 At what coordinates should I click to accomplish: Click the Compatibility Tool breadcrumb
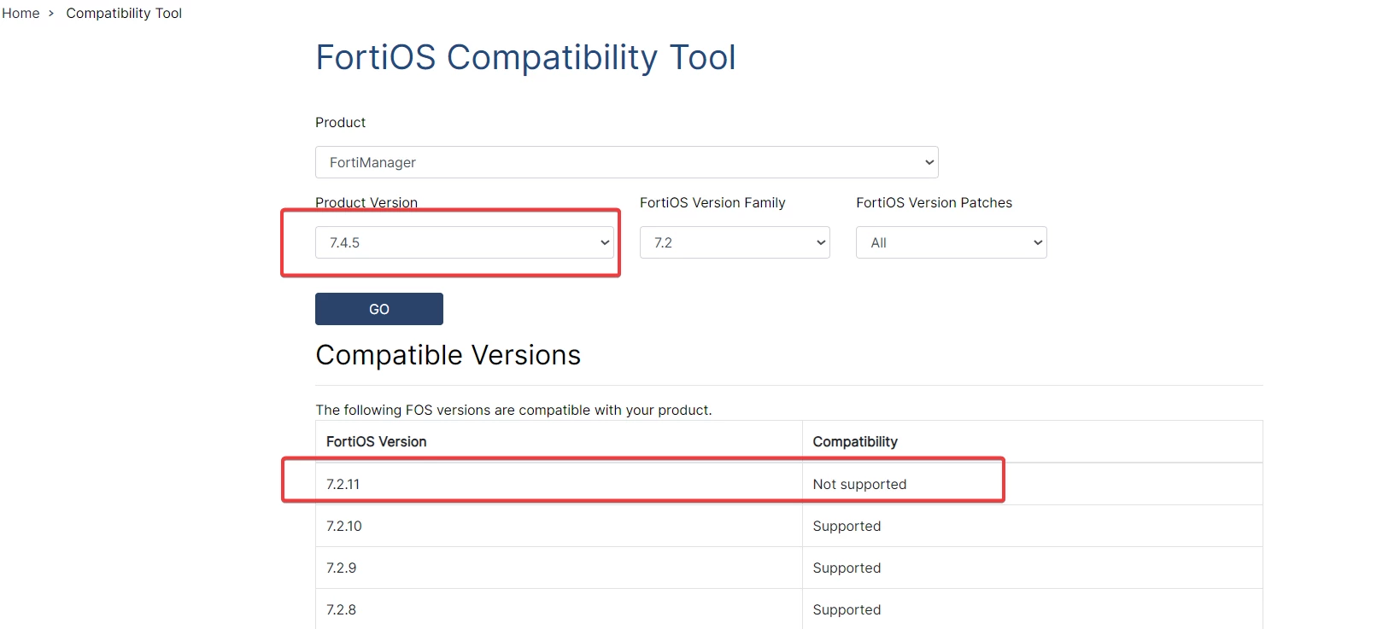(x=124, y=13)
